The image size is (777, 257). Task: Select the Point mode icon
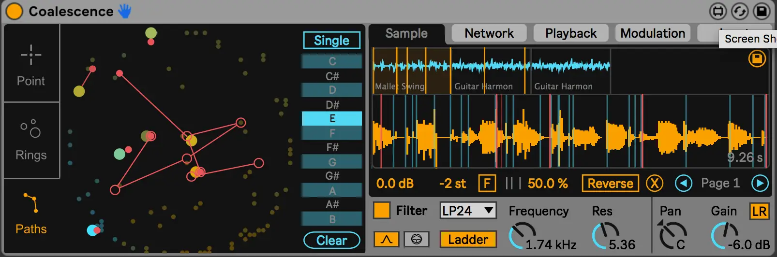point(31,55)
